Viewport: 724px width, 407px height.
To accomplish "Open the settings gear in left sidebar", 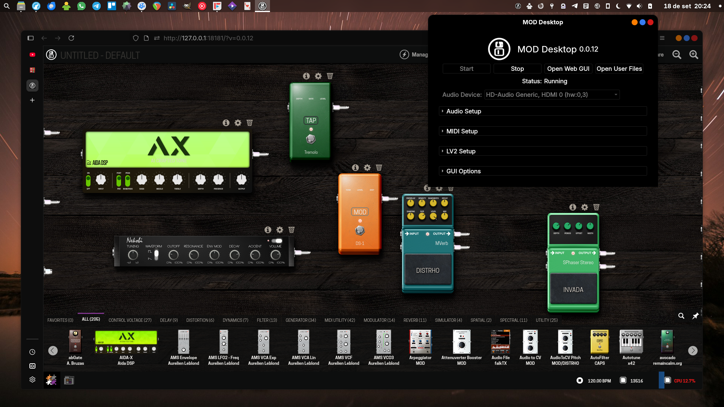I will (x=32, y=379).
